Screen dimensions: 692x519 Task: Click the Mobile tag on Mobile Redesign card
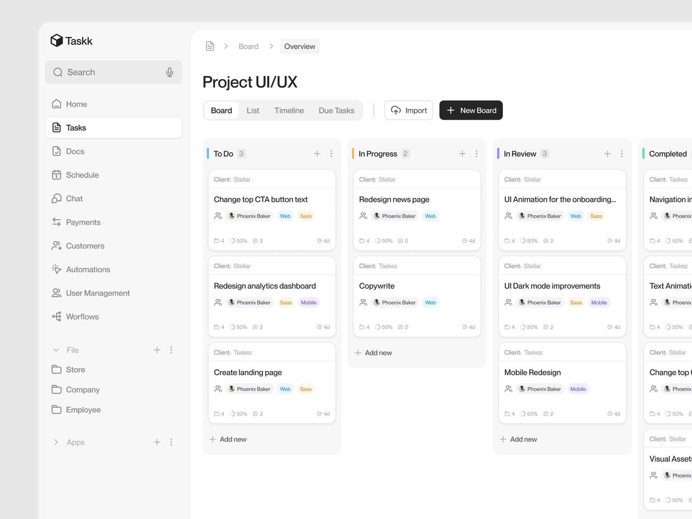click(578, 389)
